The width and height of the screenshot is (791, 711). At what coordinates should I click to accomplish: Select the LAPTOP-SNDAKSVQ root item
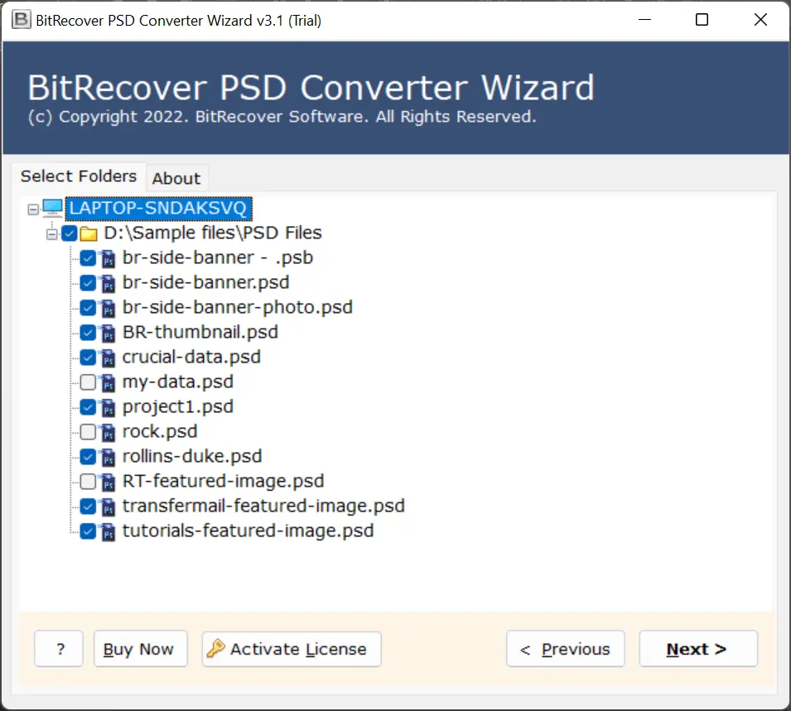(x=158, y=209)
